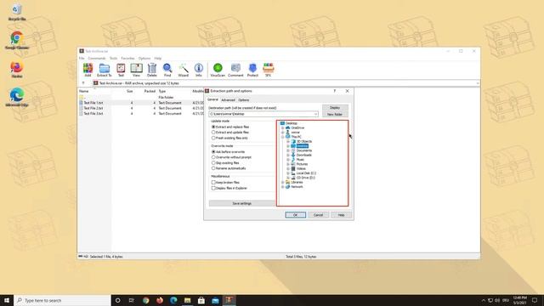Click the New folder button
544x306 pixels.
[x=335, y=114]
